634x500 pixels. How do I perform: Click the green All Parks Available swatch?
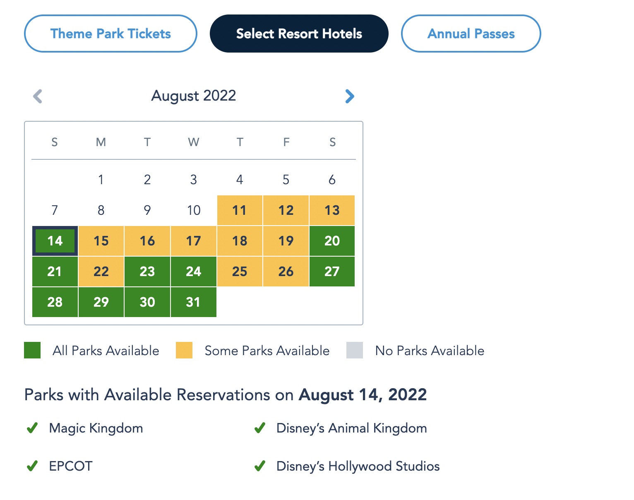point(32,350)
